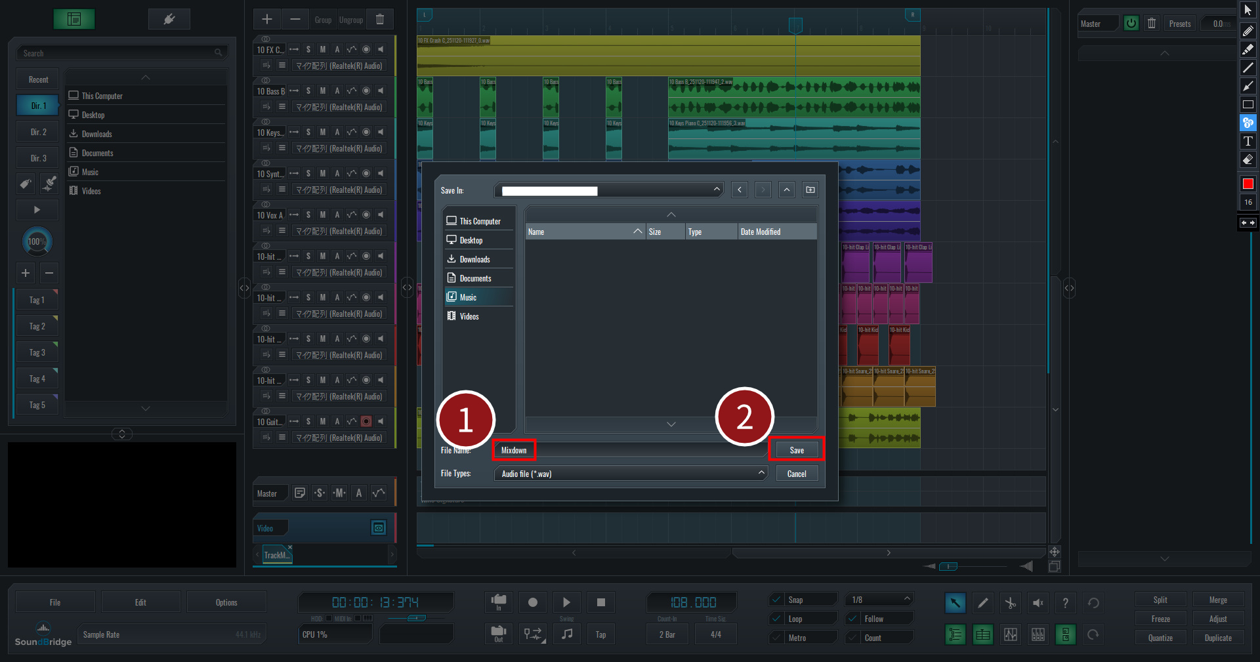Select the Text tool in the right toolbar

tap(1248, 141)
